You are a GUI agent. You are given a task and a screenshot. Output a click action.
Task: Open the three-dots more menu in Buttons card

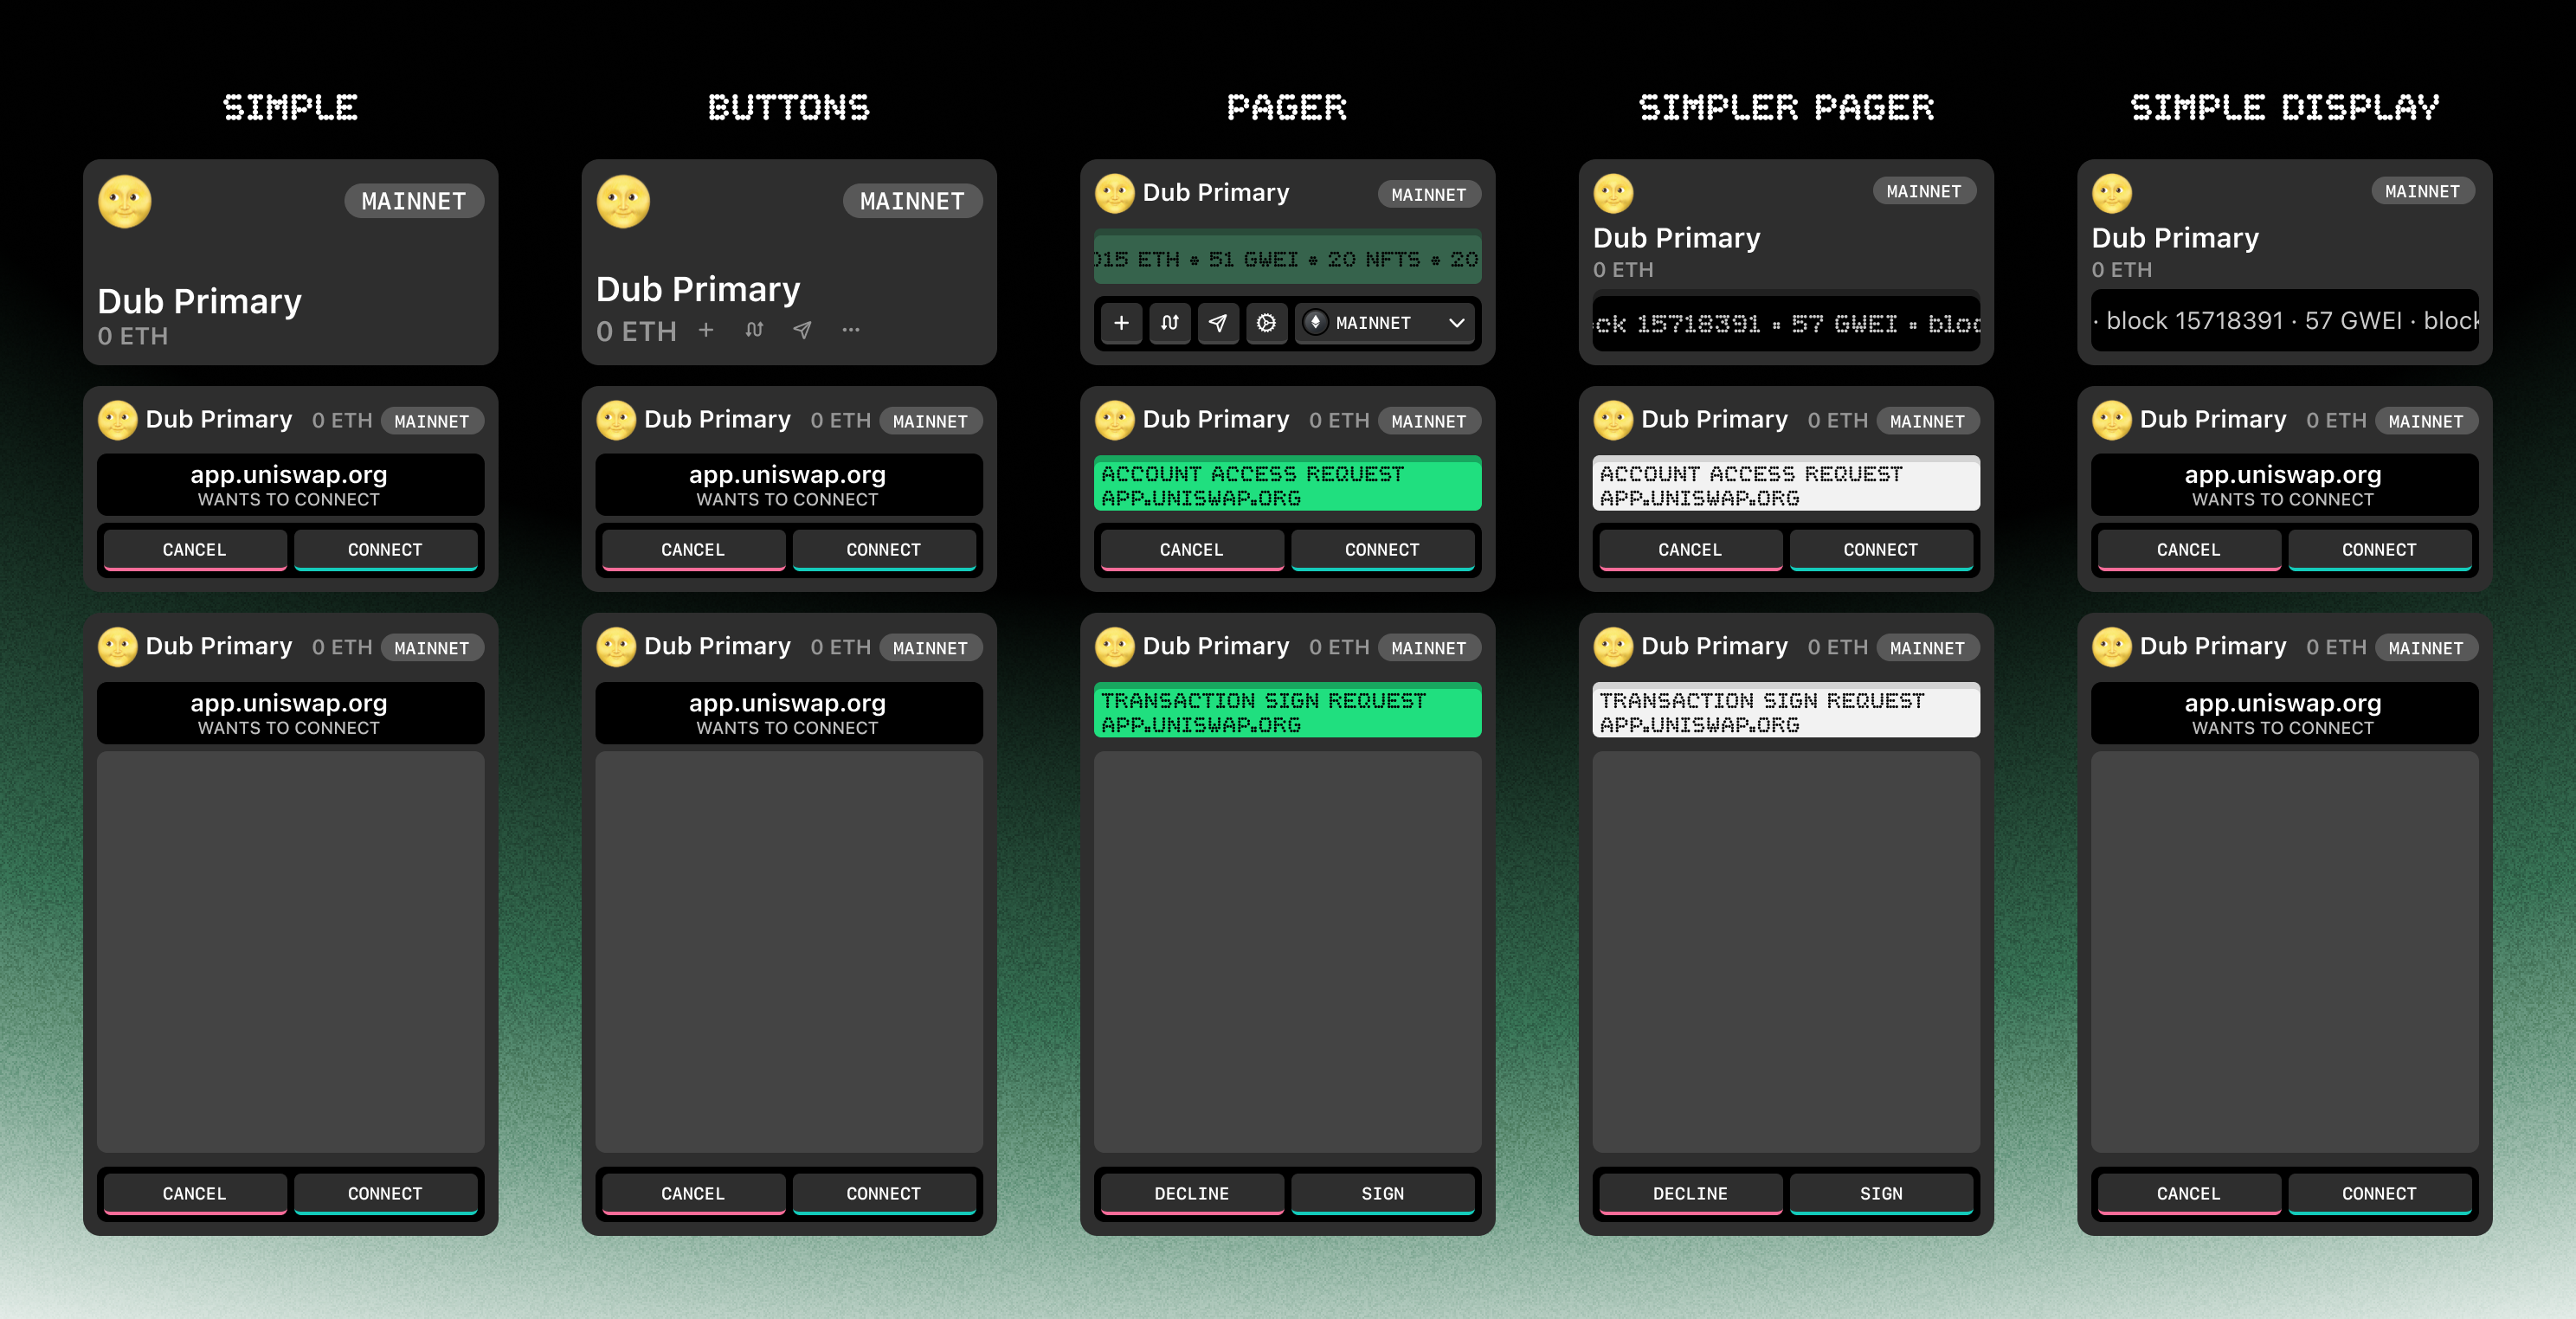point(850,330)
